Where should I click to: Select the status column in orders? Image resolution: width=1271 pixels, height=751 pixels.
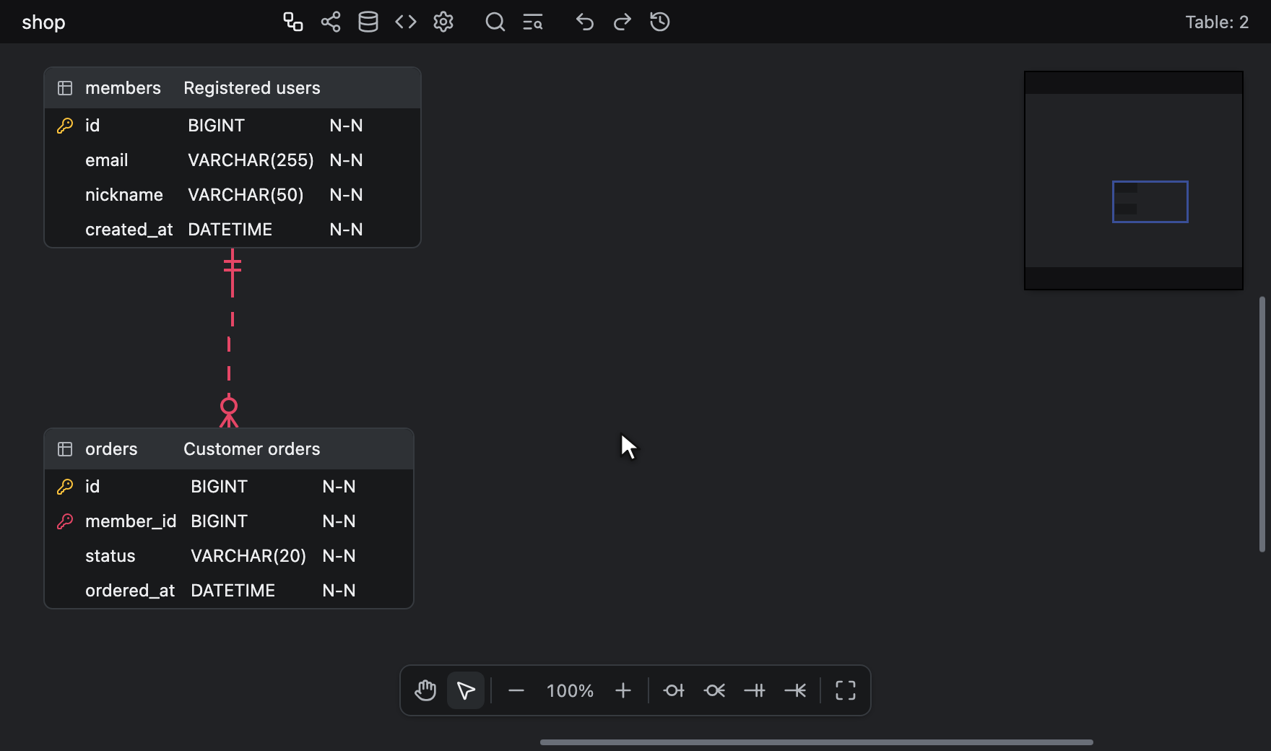point(110,556)
